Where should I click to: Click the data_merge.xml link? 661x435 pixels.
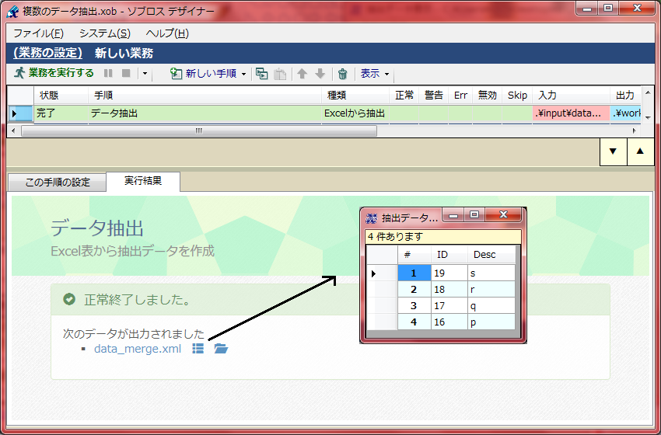[138, 349]
